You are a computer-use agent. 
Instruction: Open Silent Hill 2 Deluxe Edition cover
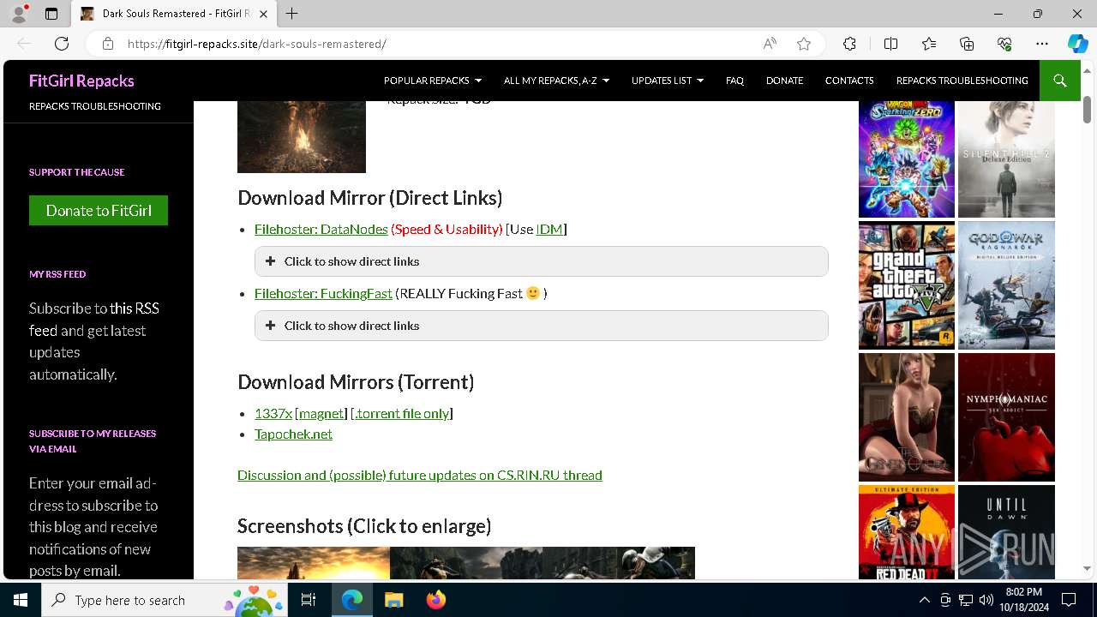click(1006, 159)
